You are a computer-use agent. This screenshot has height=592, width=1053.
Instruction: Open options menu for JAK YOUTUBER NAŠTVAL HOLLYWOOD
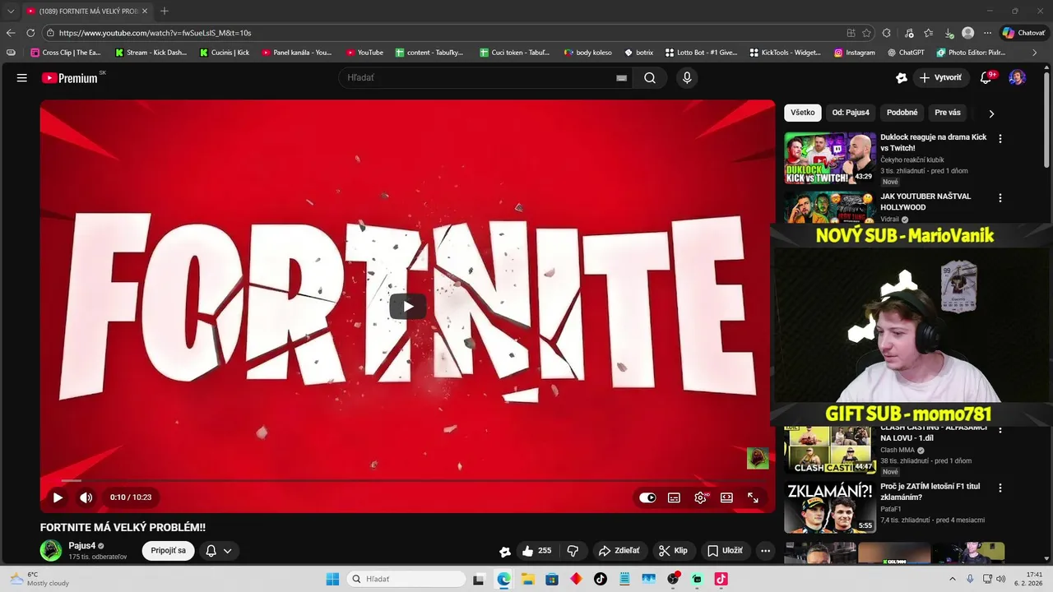tap(1000, 198)
